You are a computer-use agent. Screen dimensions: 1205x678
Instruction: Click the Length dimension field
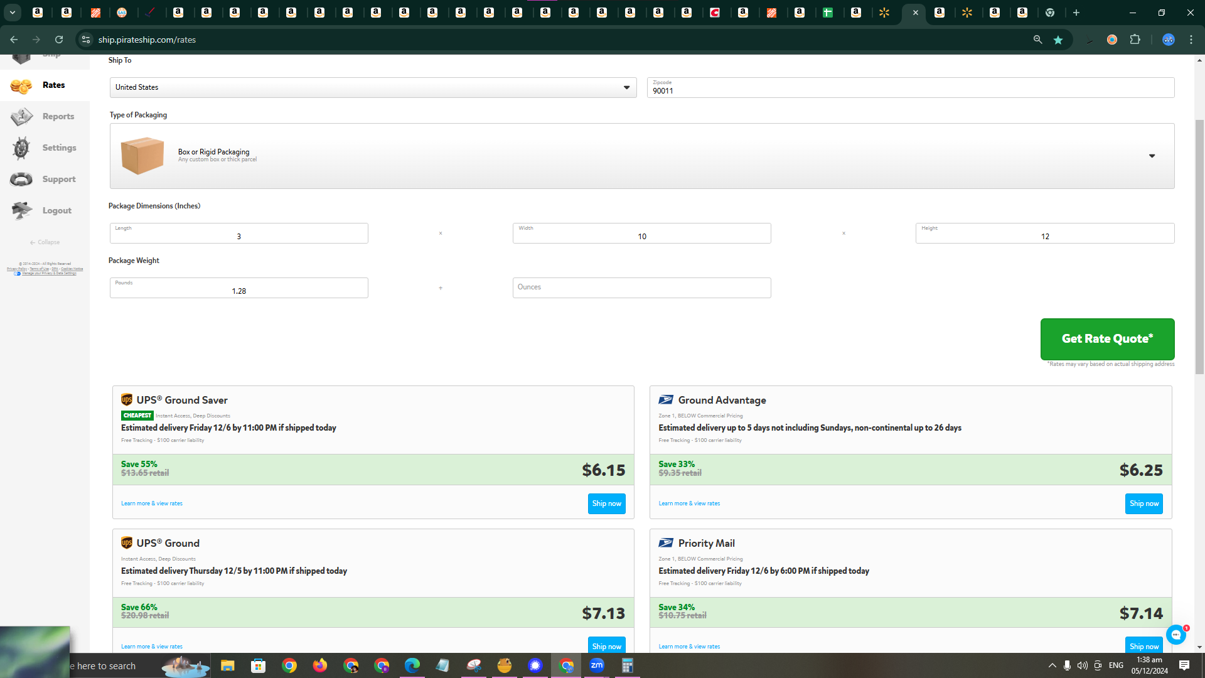pos(238,233)
